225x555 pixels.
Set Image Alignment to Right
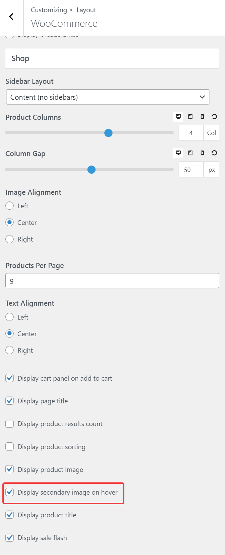click(9, 239)
